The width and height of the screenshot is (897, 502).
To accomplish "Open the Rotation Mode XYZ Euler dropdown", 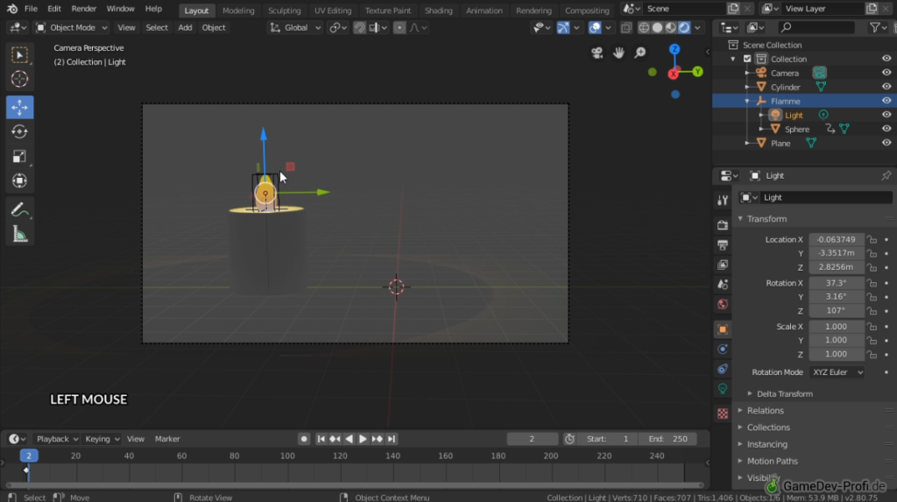I will pyautogui.click(x=837, y=372).
